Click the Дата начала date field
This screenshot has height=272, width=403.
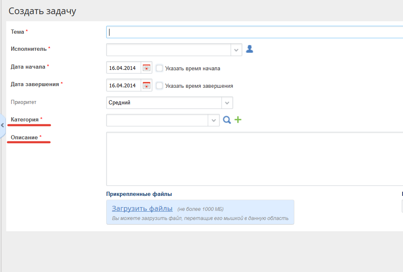123,68
